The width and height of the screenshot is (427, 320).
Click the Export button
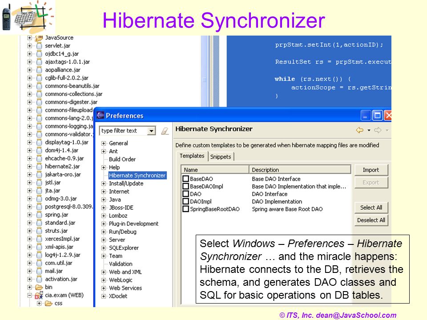coord(371,183)
